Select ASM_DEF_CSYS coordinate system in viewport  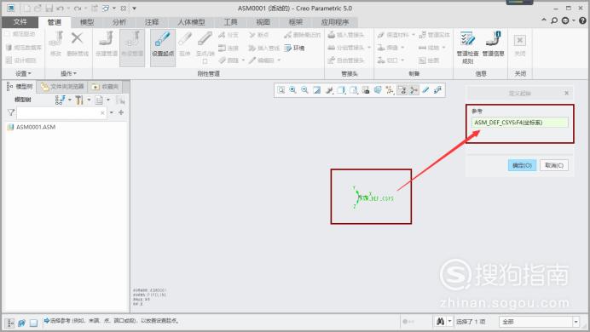click(373, 197)
